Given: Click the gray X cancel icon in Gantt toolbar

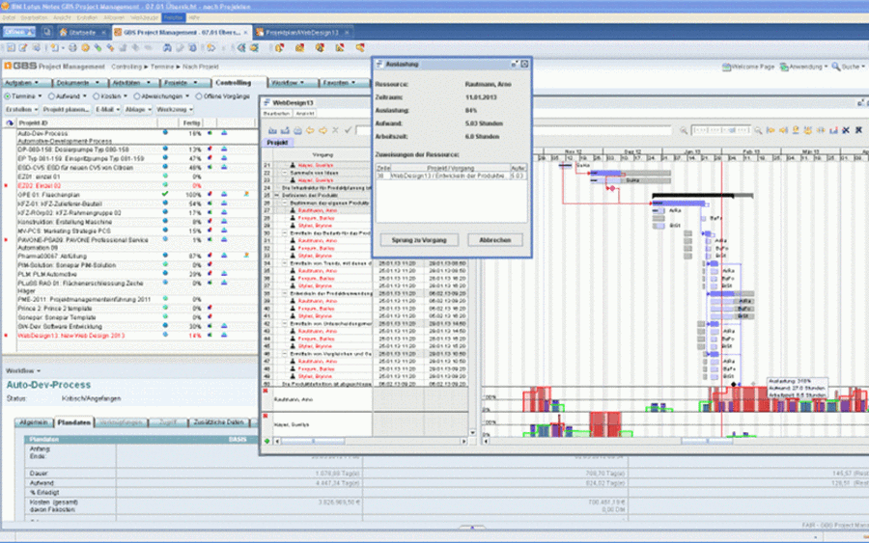Looking at the screenshot, I should (x=335, y=130).
